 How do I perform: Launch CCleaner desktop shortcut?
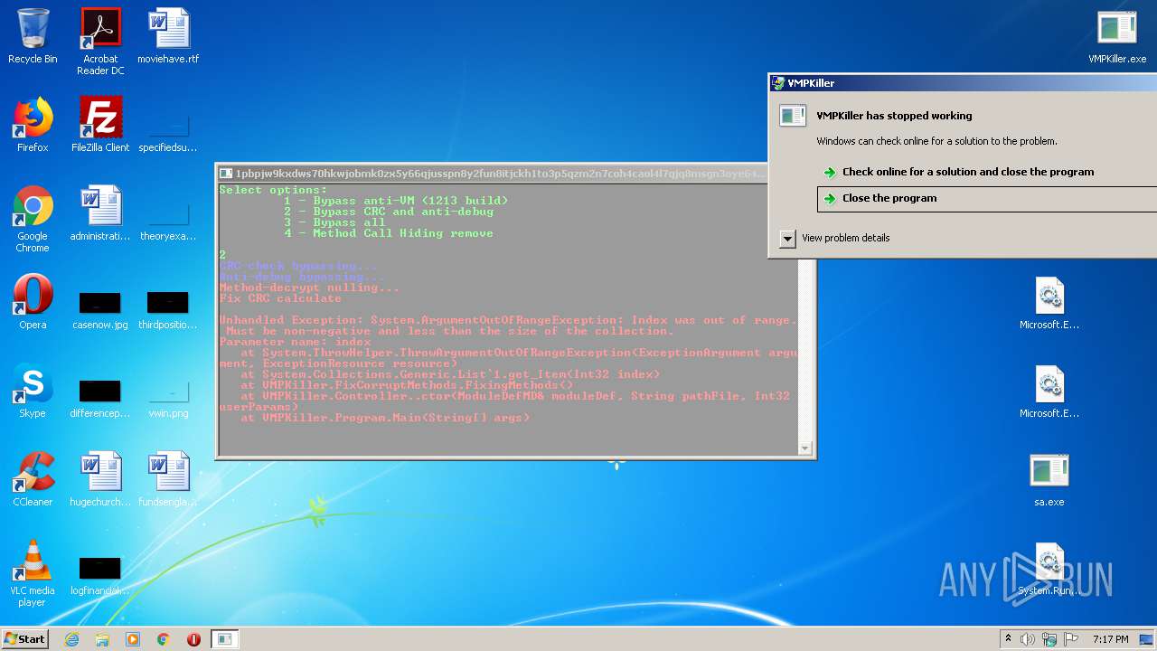click(33, 479)
